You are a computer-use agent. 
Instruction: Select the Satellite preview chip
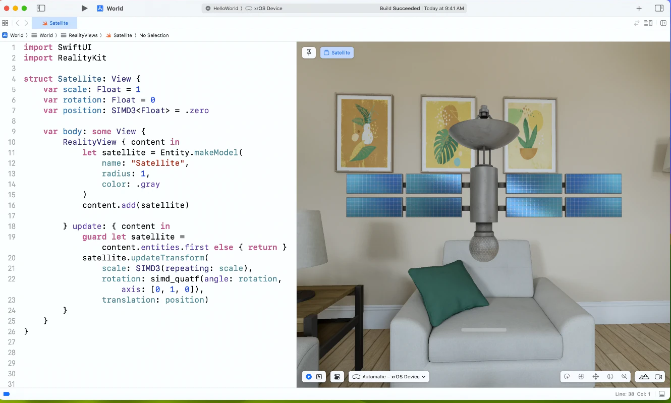point(337,52)
